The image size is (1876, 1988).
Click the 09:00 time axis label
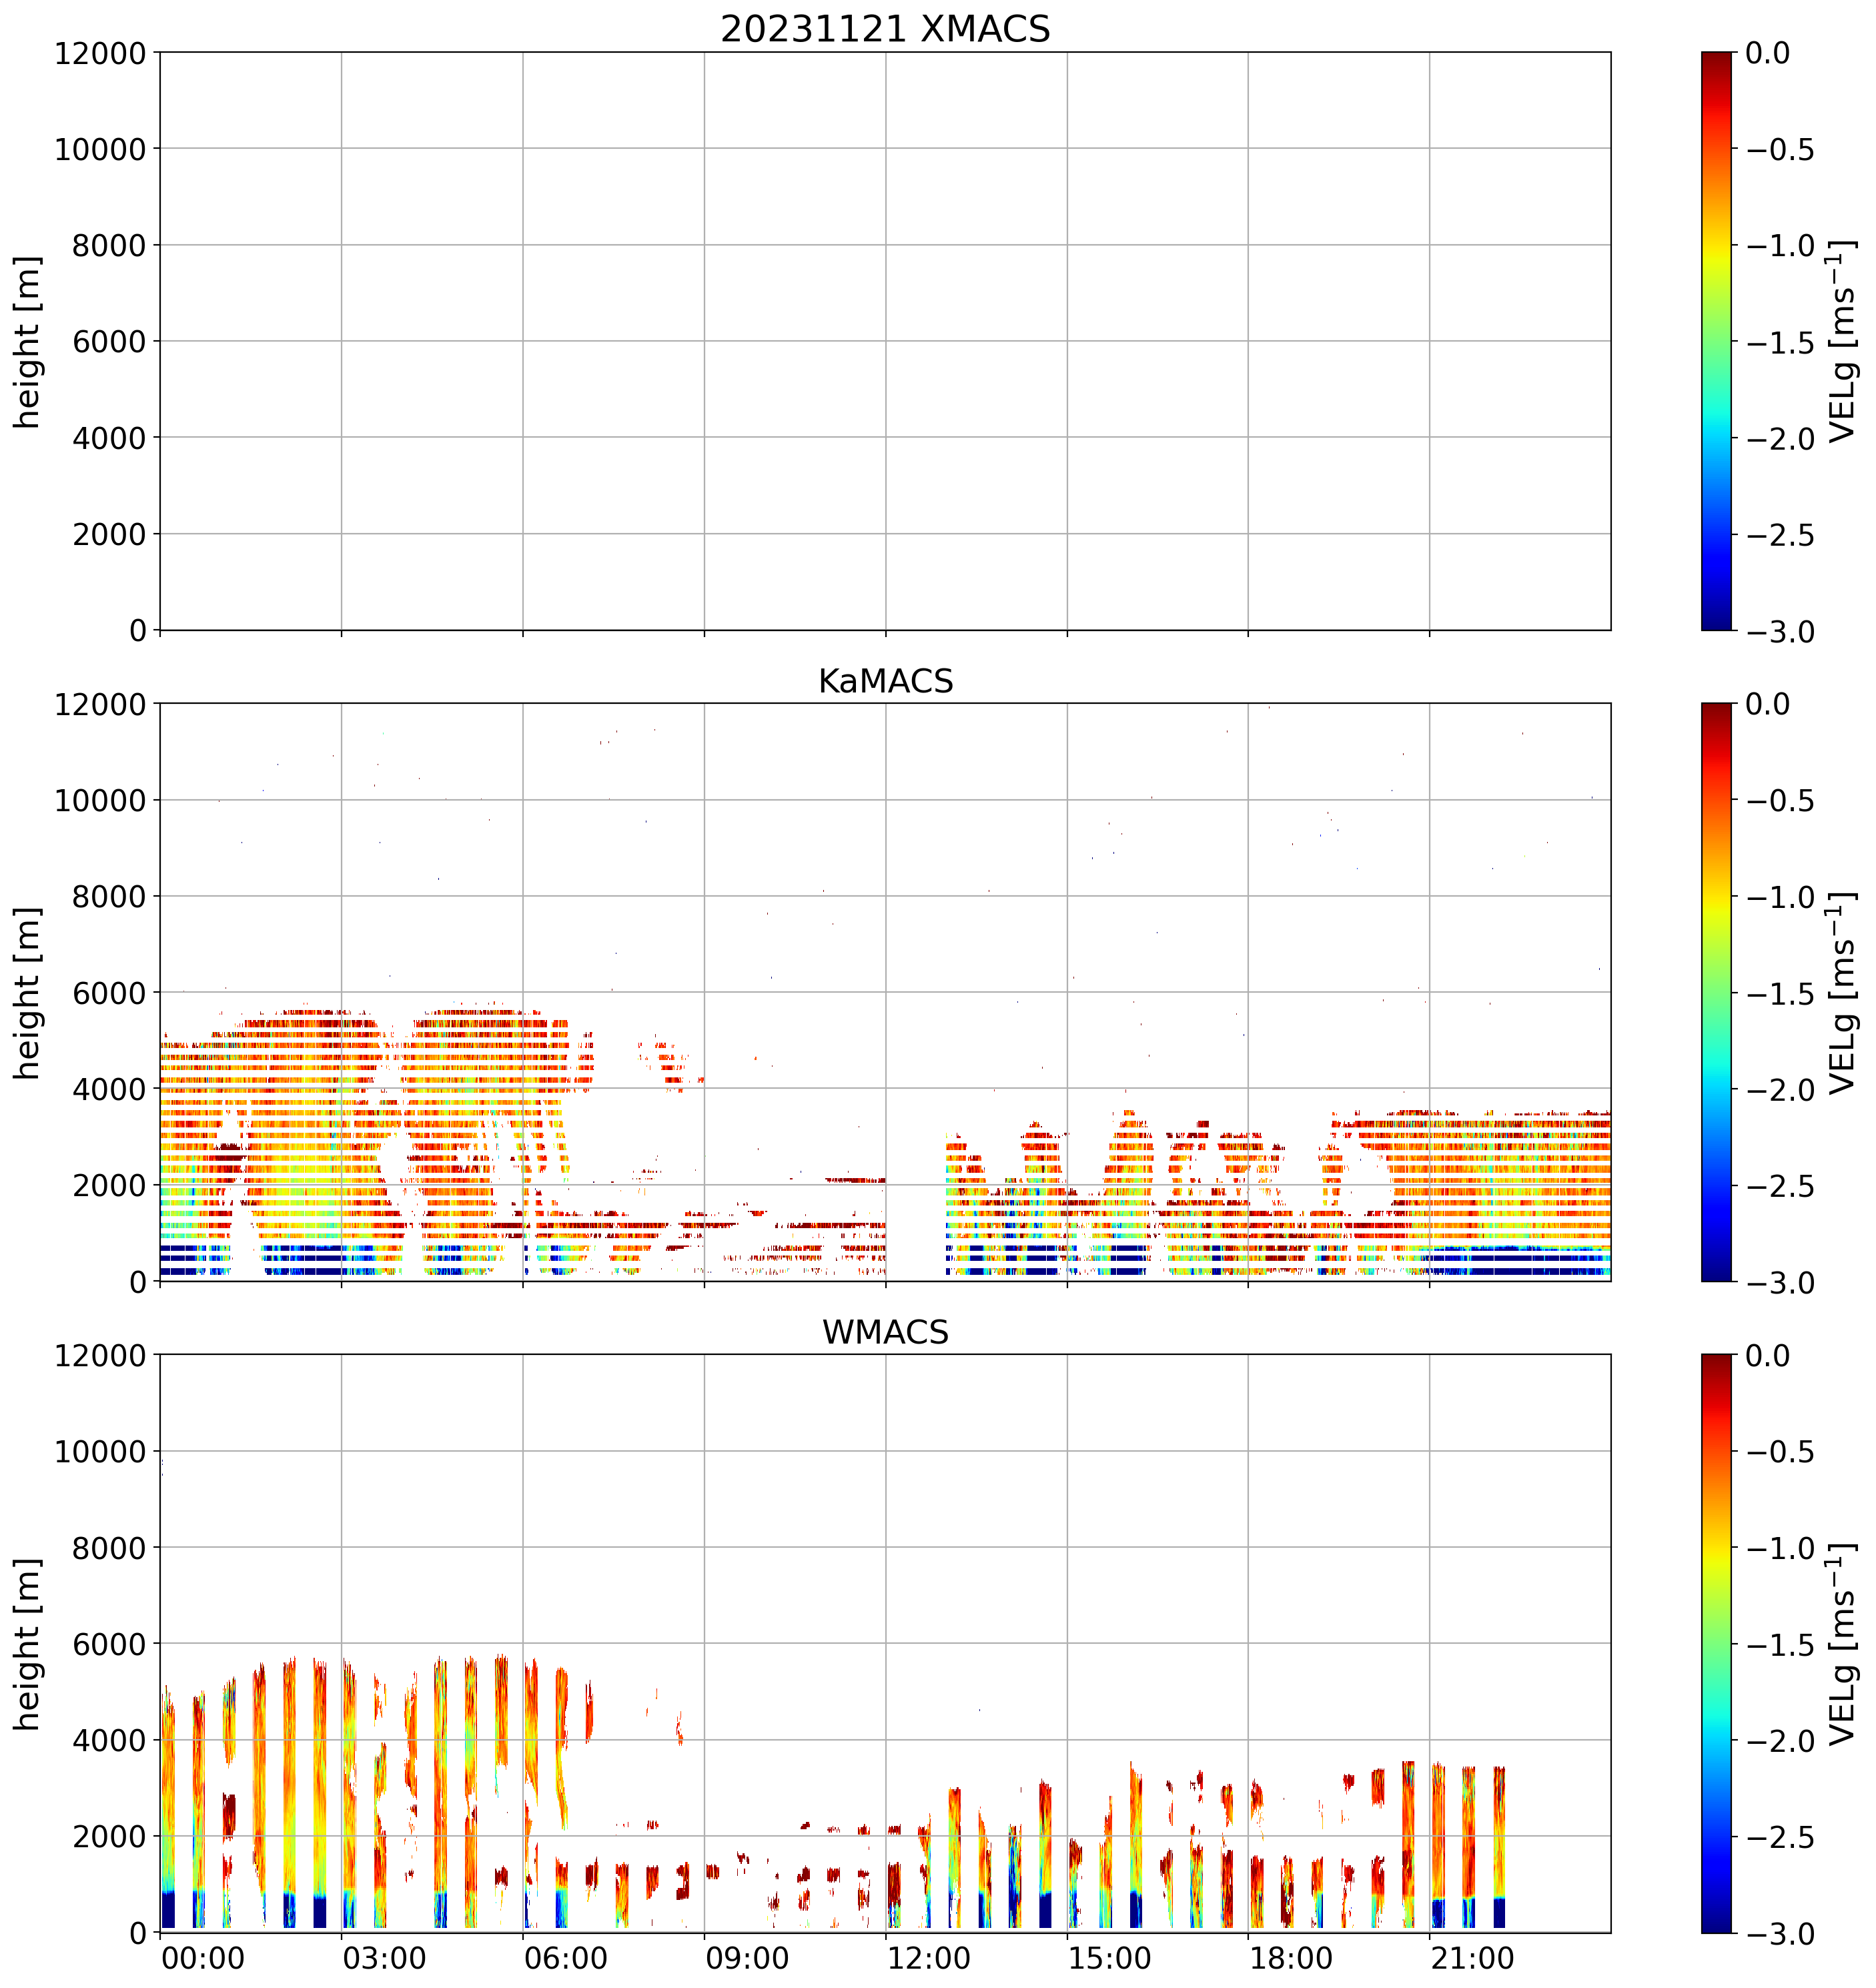747,1958
